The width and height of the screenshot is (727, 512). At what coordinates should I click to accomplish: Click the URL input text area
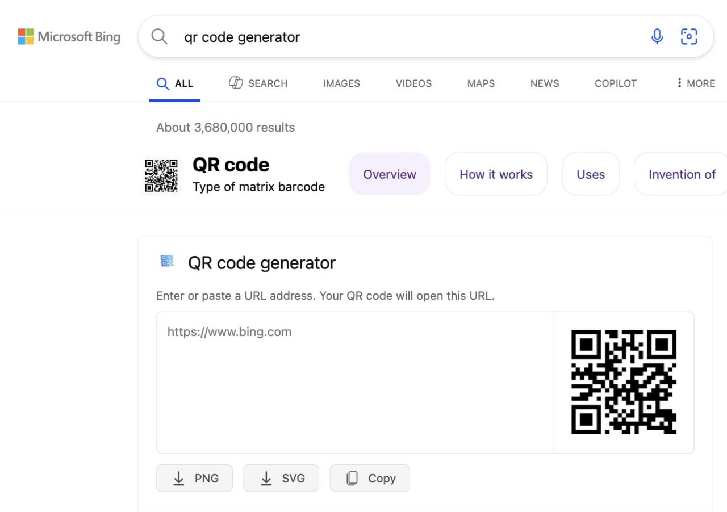pos(354,382)
